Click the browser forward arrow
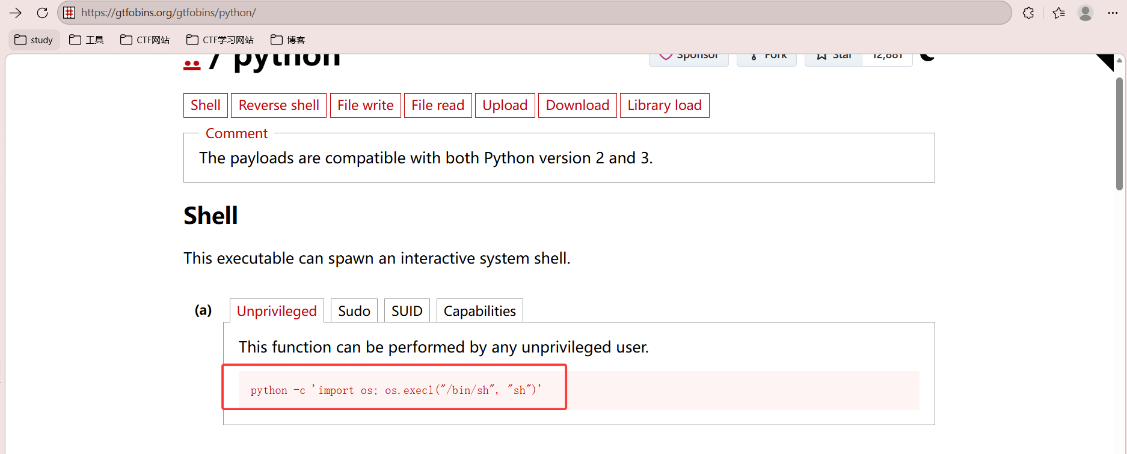 [x=16, y=13]
